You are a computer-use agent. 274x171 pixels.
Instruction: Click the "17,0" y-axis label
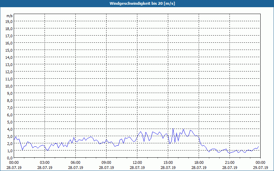click(9, 36)
